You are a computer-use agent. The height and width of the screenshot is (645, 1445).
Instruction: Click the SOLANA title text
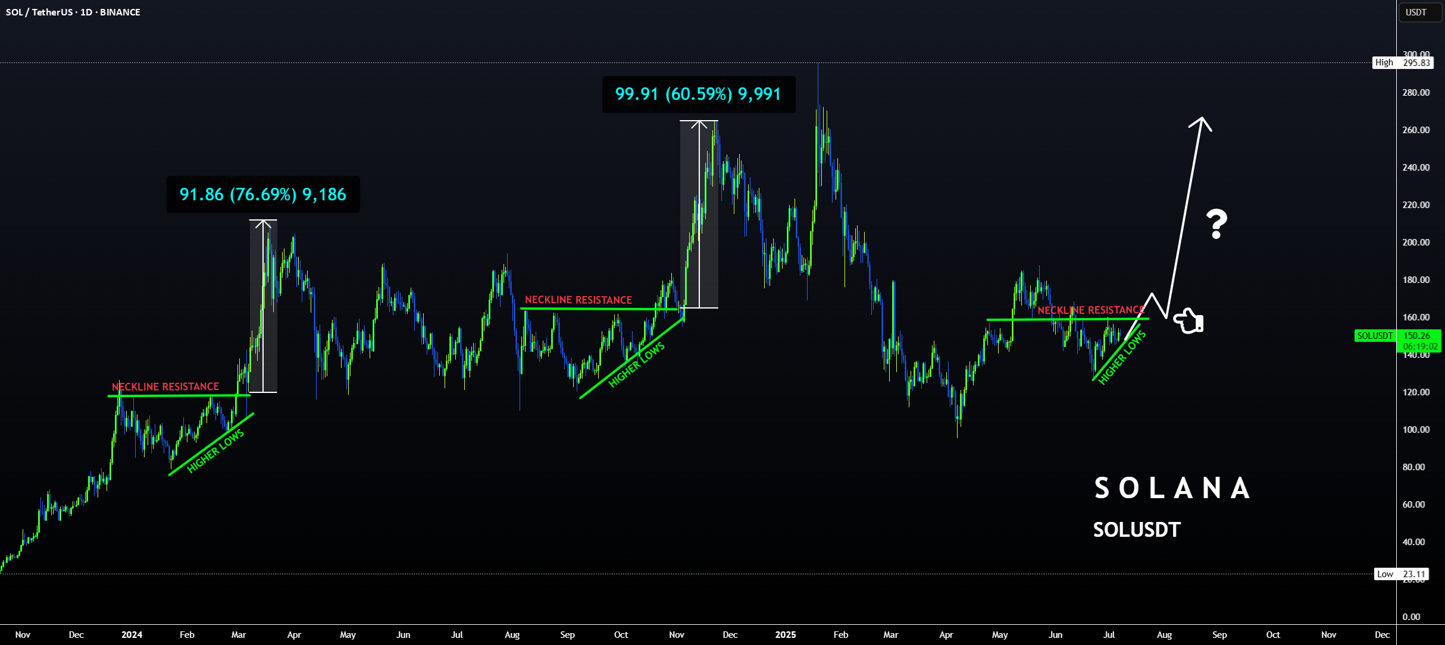[x=1172, y=488]
